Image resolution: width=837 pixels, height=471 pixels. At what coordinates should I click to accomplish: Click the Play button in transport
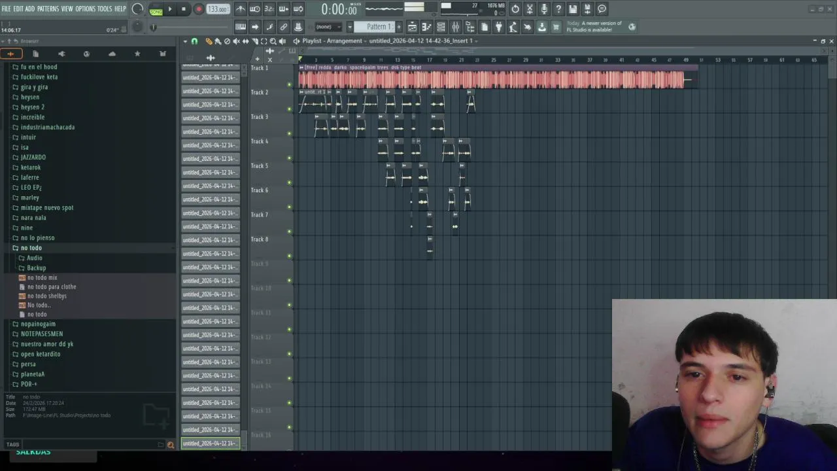[170, 9]
